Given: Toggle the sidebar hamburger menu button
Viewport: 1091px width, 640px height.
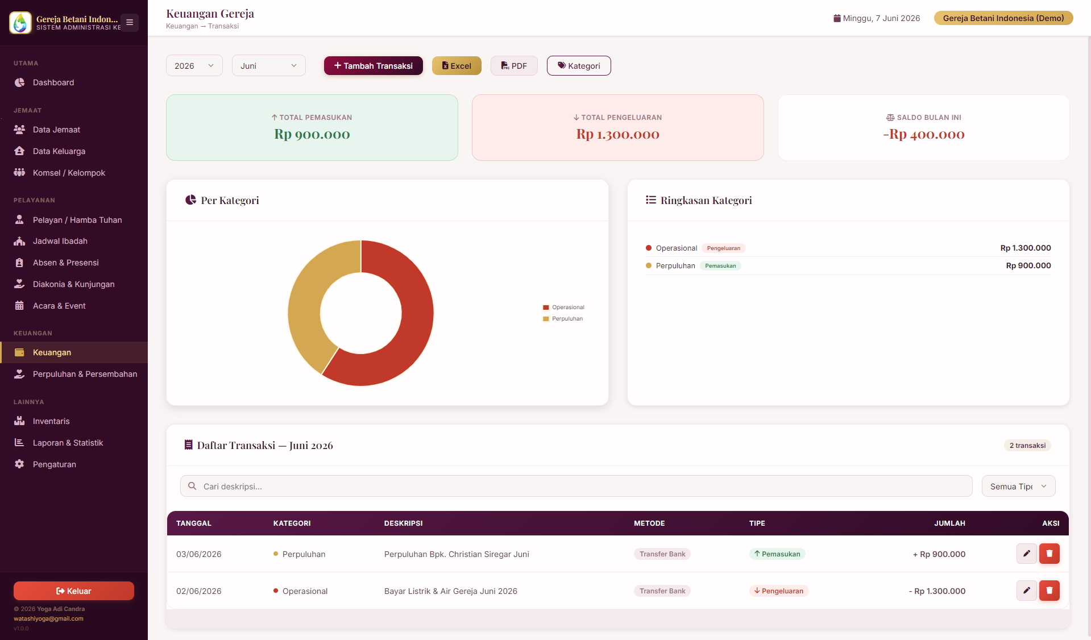Looking at the screenshot, I should [130, 23].
